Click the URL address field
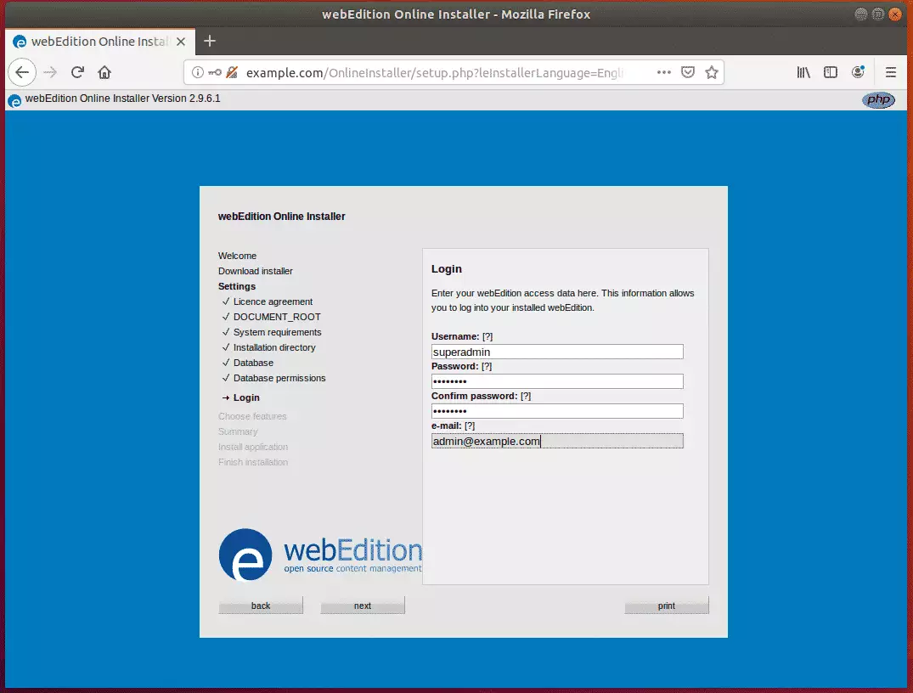This screenshot has width=913, height=693. coord(434,73)
